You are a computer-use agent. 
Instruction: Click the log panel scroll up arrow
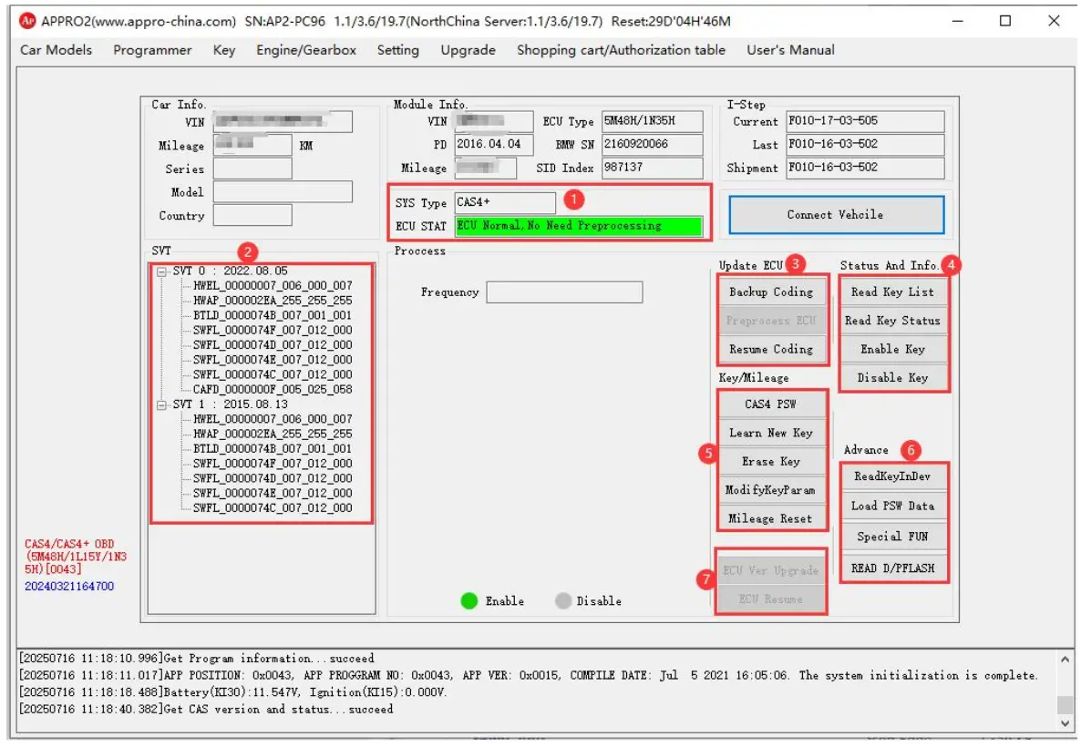coord(1066,660)
